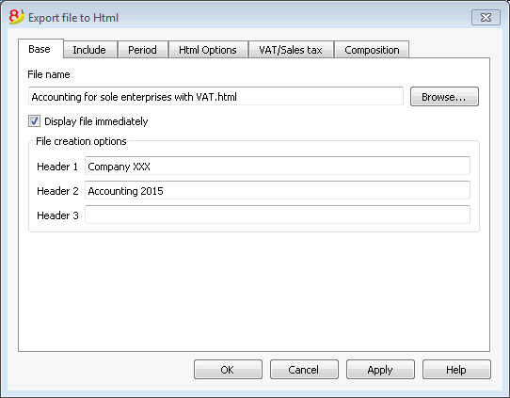Open the Help button

coord(456,370)
